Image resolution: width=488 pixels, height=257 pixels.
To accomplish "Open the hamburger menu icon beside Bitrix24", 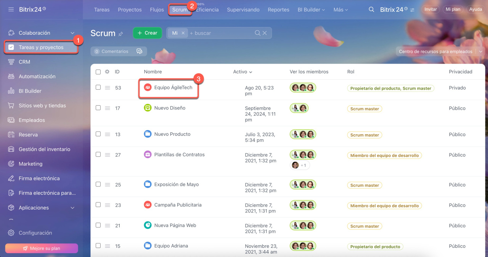I will (x=11, y=9).
